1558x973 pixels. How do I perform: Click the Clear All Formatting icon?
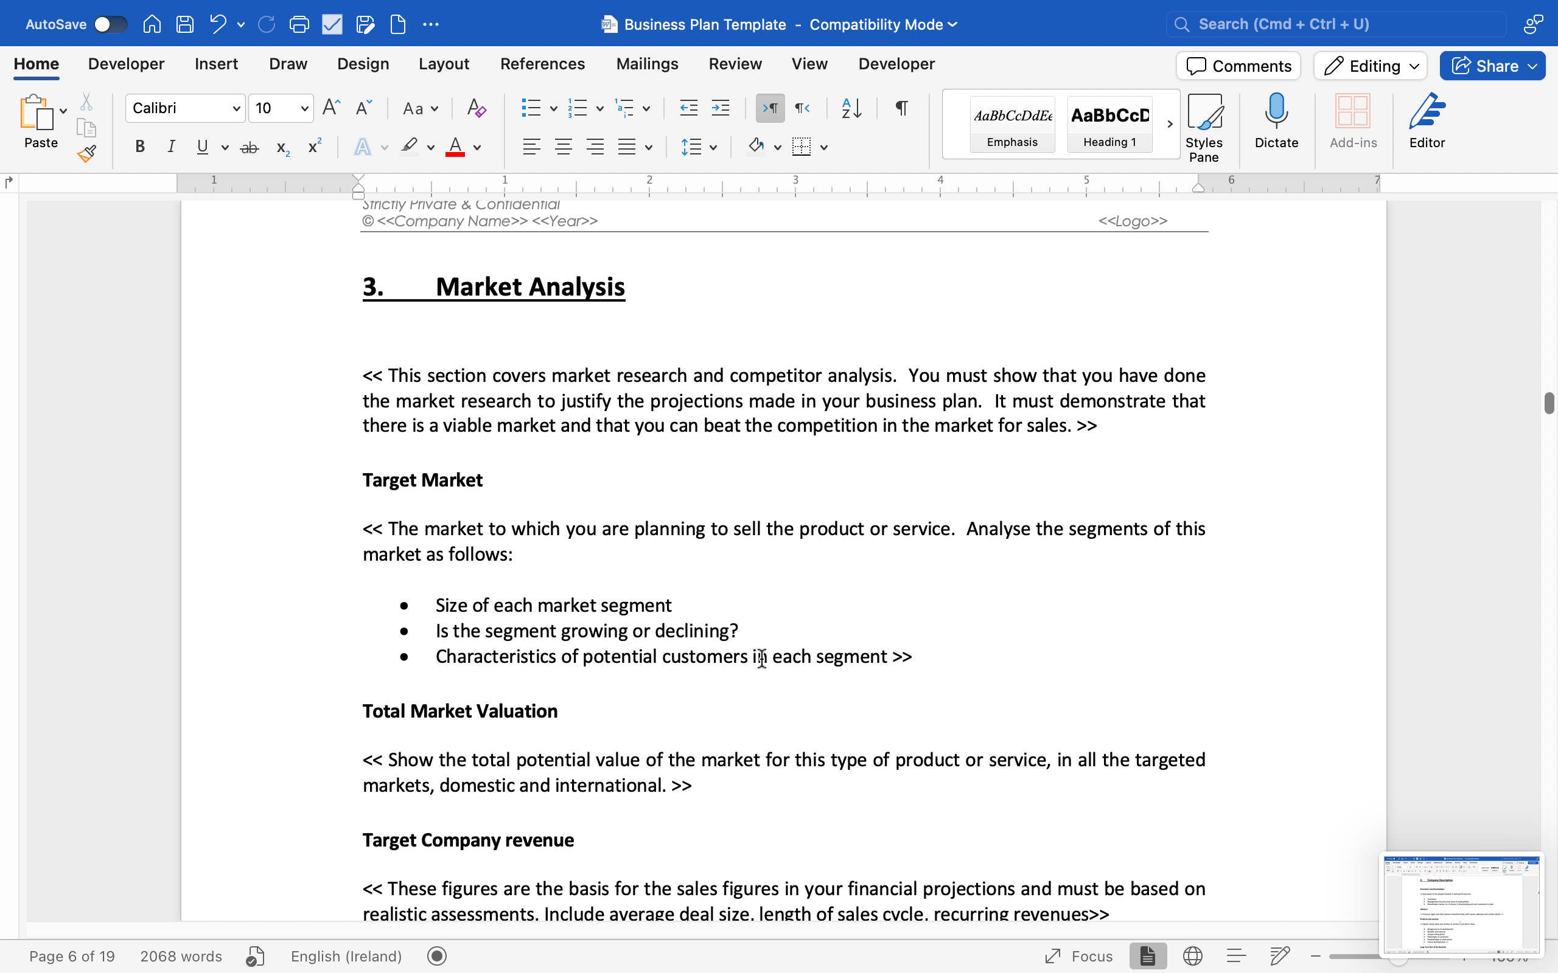pyautogui.click(x=477, y=108)
